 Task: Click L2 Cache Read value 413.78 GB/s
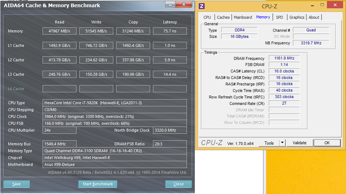[x=60, y=60]
